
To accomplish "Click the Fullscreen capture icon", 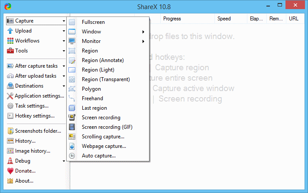I will tap(72, 22).
